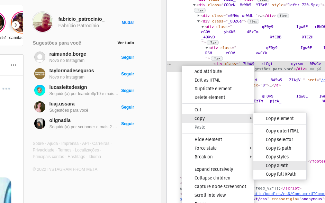The image size is (325, 203).
Task: Expand Force state submenu arrow
Action: 251,148
